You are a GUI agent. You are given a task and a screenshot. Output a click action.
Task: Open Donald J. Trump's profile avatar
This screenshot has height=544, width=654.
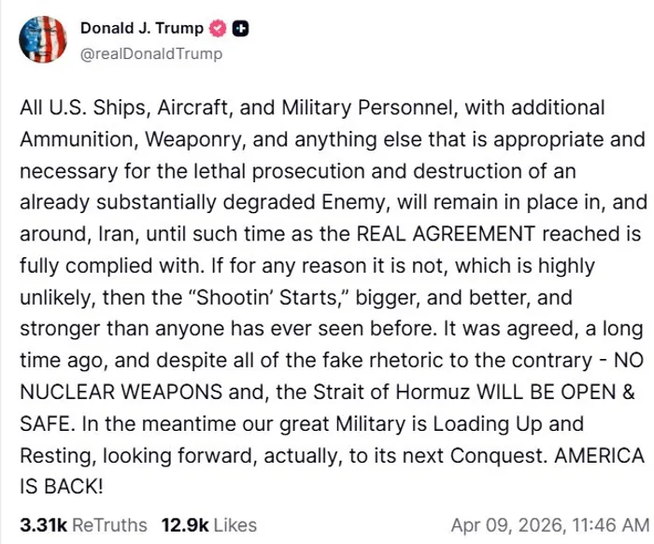pyautogui.click(x=41, y=40)
